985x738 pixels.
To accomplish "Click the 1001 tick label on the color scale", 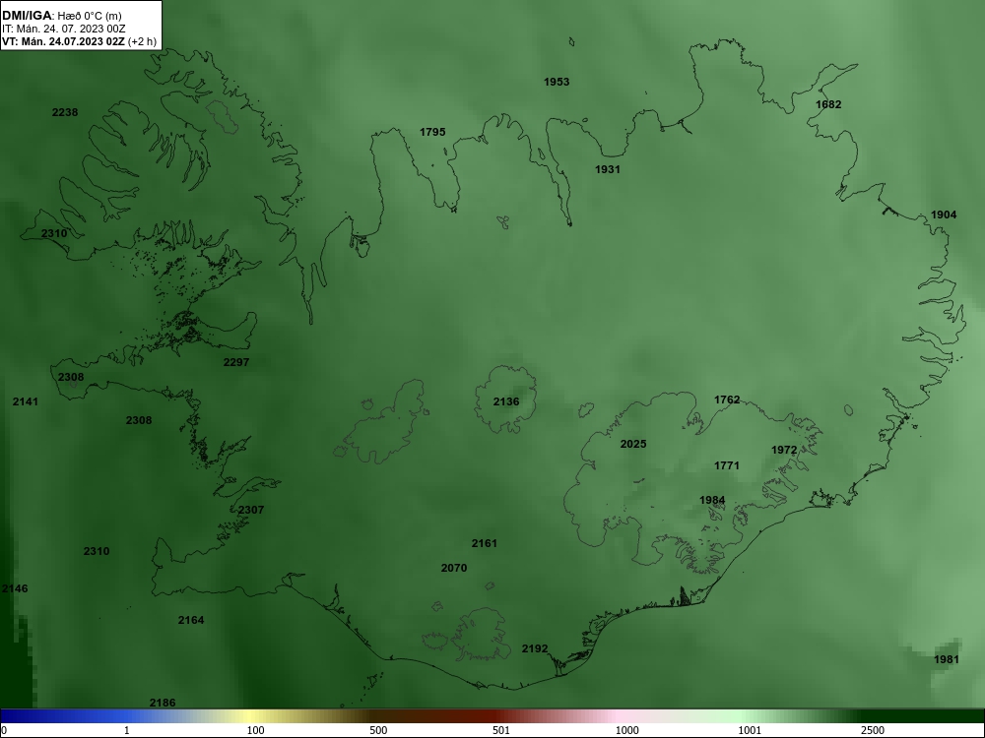I will 750,730.
